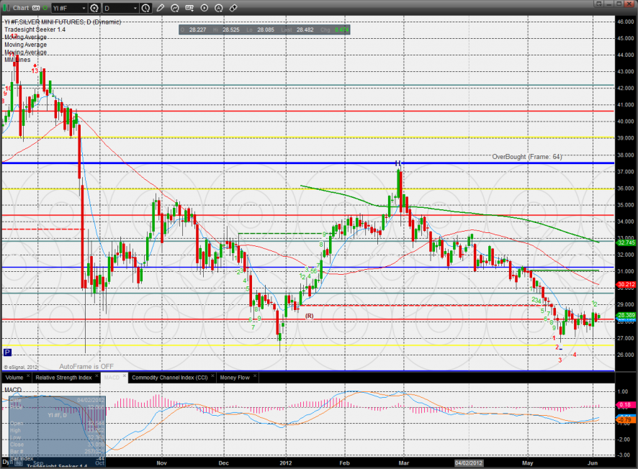Open the data export toolbar icon
The height and width of the screenshot is (469, 638).
189,8
